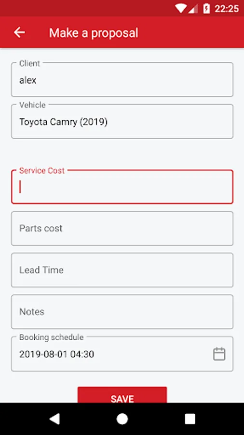Open the Vehicle field showing Toyota Camry

tap(122, 121)
